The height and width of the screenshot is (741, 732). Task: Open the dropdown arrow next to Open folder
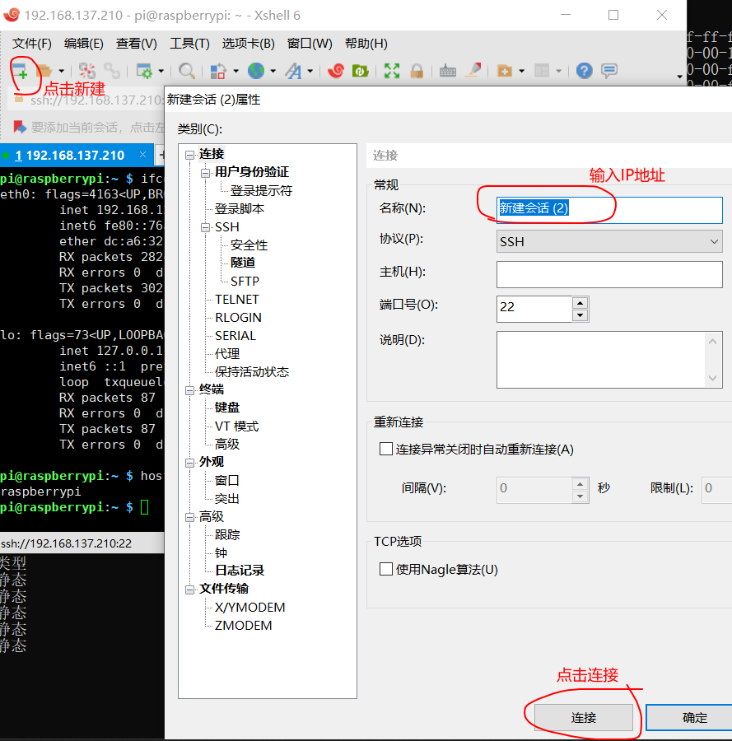[x=62, y=71]
